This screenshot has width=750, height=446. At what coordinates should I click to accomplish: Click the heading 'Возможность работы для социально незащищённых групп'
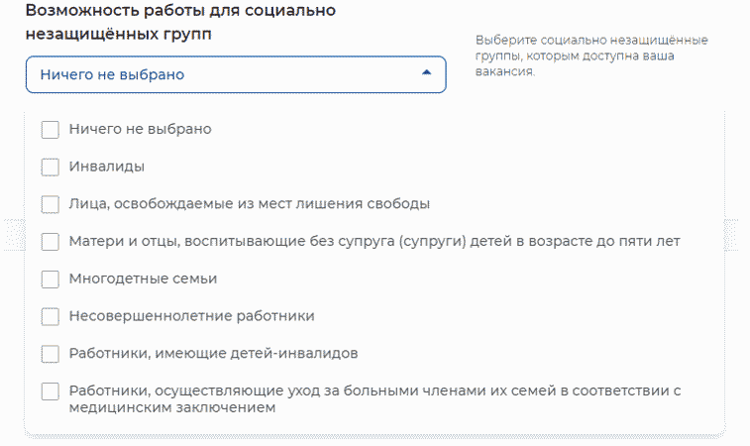178,22
